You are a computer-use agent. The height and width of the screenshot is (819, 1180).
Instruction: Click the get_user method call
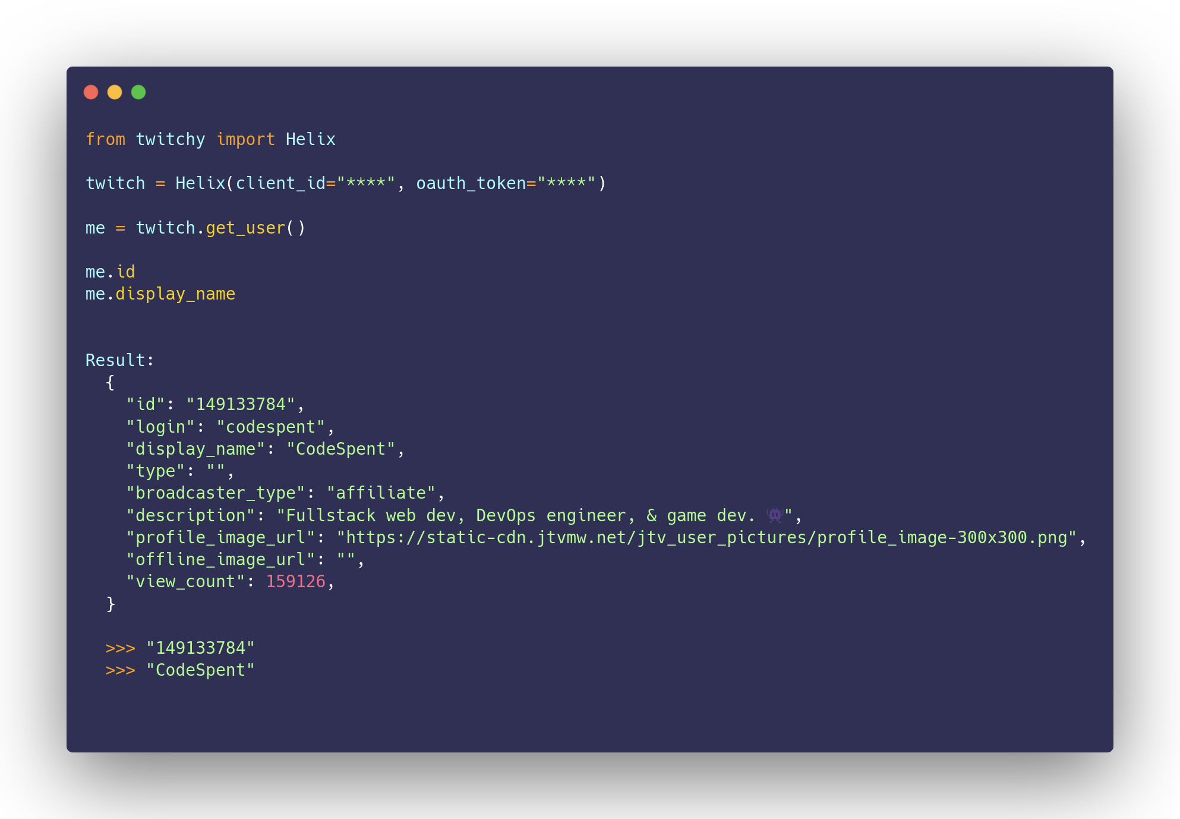(x=245, y=228)
